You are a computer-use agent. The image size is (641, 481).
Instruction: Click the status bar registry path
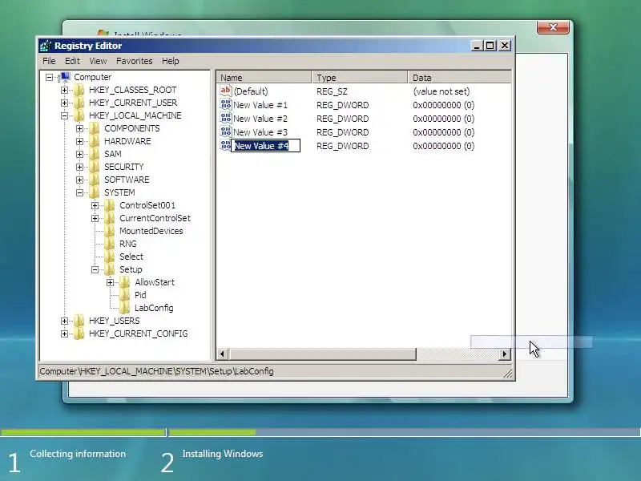tap(156, 371)
